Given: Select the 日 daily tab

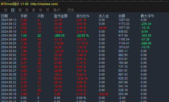Looking at the screenshot, I should 13,10.
